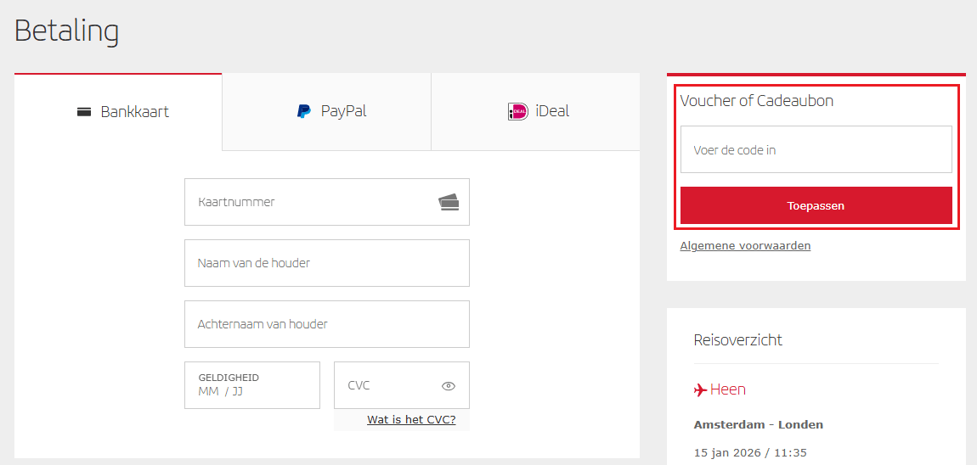Click the small card icon beside Bankkaart

(x=84, y=112)
